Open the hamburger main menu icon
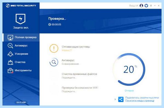 [x=151, y=6]
